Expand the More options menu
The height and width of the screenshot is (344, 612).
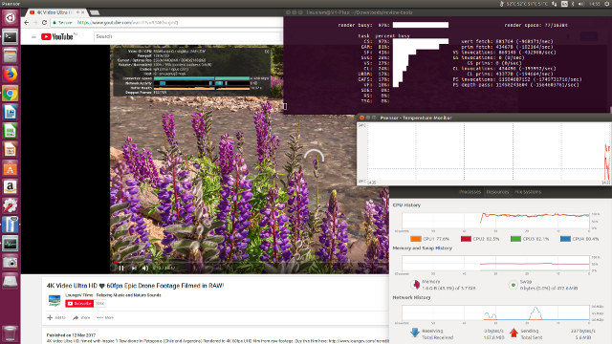click(x=105, y=317)
